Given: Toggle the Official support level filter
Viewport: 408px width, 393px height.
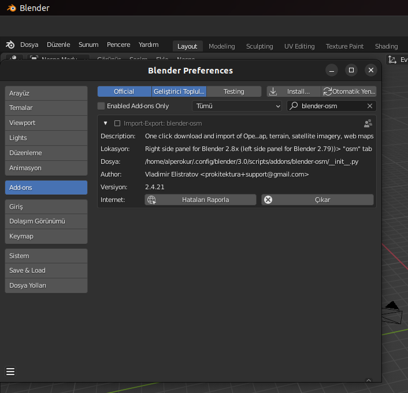Looking at the screenshot, I should (124, 91).
